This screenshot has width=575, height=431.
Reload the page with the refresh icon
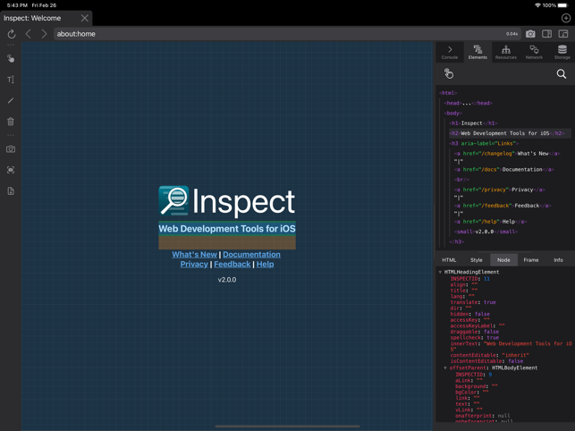tap(12, 34)
